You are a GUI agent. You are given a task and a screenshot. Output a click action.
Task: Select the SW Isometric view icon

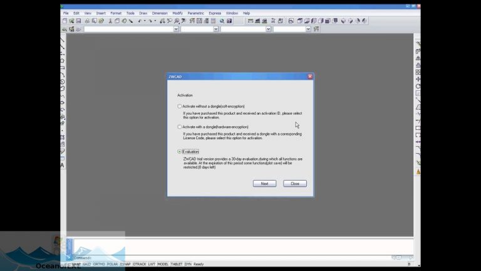click(x=343, y=21)
